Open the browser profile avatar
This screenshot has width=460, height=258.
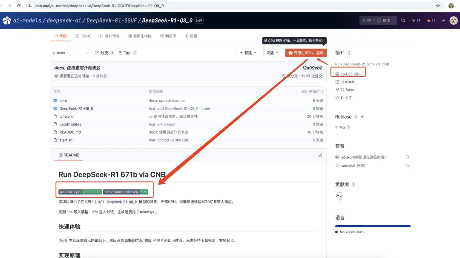pos(451,6)
